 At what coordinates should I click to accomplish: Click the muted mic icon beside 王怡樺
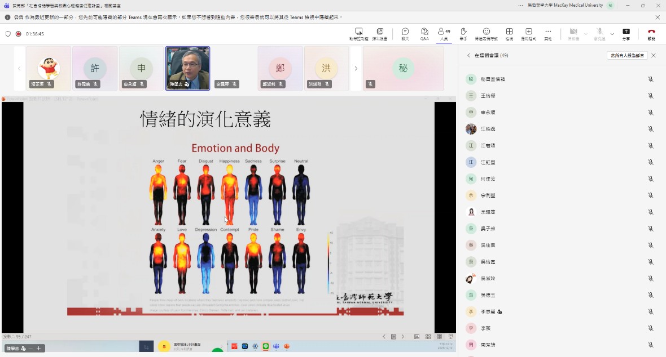click(x=650, y=96)
